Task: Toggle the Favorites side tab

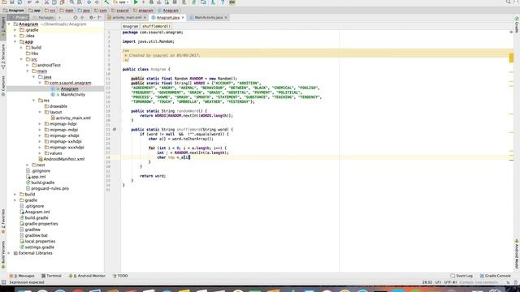Action: click(3, 221)
